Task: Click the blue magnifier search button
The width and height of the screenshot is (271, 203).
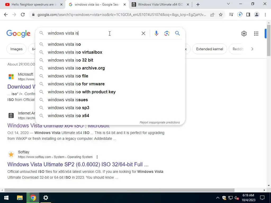Action: pos(177,33)
